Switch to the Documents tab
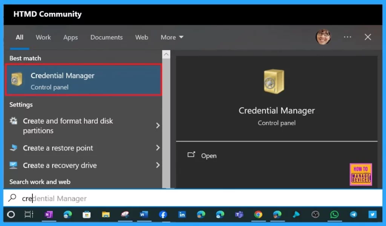The image size is (386, 226). 106,37
